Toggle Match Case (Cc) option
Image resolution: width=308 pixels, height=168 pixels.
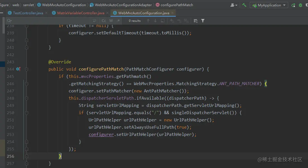[104, 21]
